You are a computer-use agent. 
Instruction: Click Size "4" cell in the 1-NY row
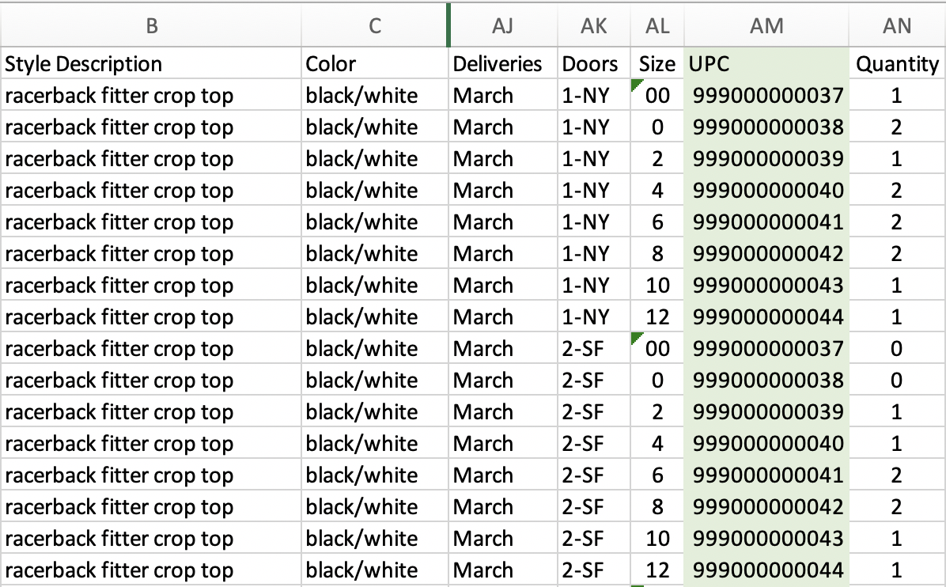pyautogui.click(x=657, y=190)
